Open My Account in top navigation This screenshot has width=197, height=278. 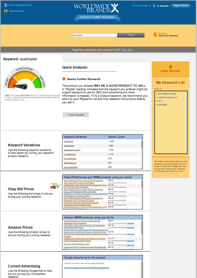click(x=162, y=6)
